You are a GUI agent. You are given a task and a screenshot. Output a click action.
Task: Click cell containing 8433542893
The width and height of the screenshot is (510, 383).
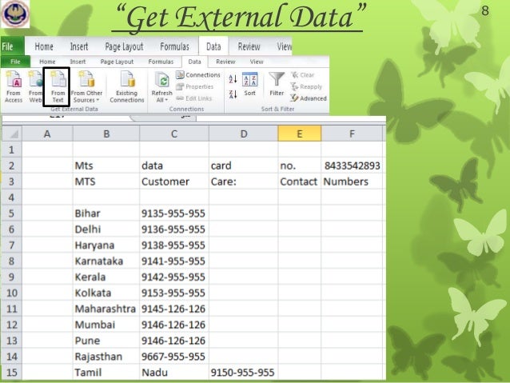352,166
